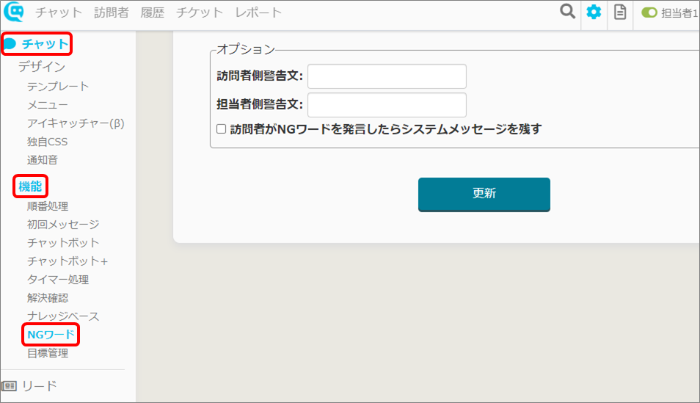This screenshot has height=403, width=700.
Task: Open the document page icon
Action: (620, 12)
